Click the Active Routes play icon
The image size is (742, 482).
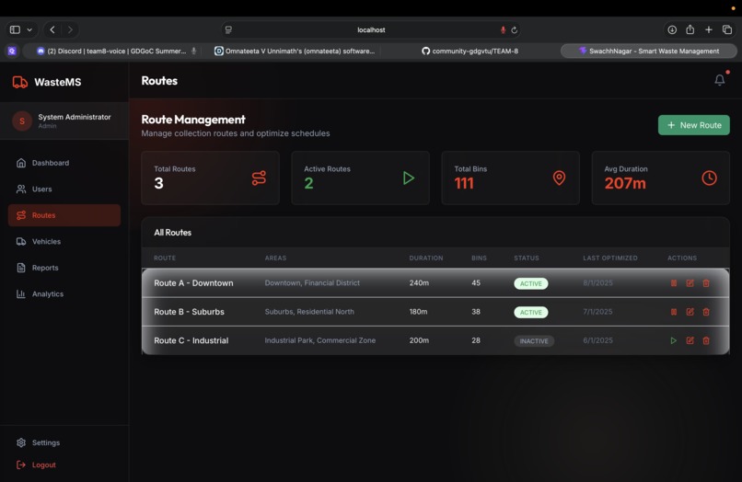click(x=409, y=178)
